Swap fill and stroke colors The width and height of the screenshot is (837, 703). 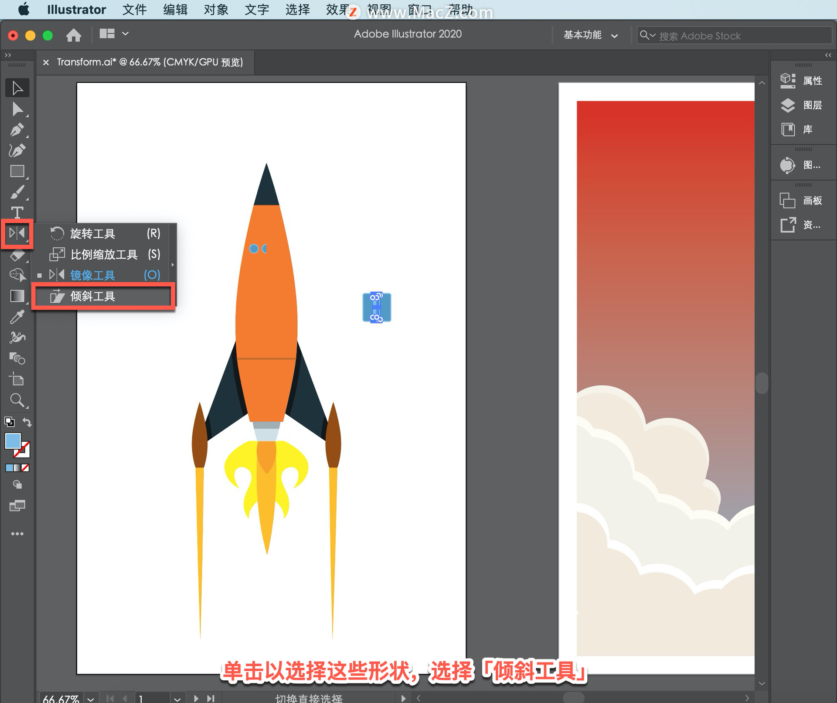(x=27, y=422)
